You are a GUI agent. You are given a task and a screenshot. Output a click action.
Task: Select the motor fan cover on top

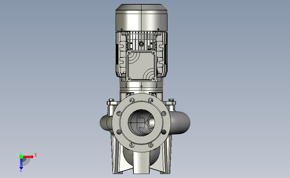pos(141,18)
